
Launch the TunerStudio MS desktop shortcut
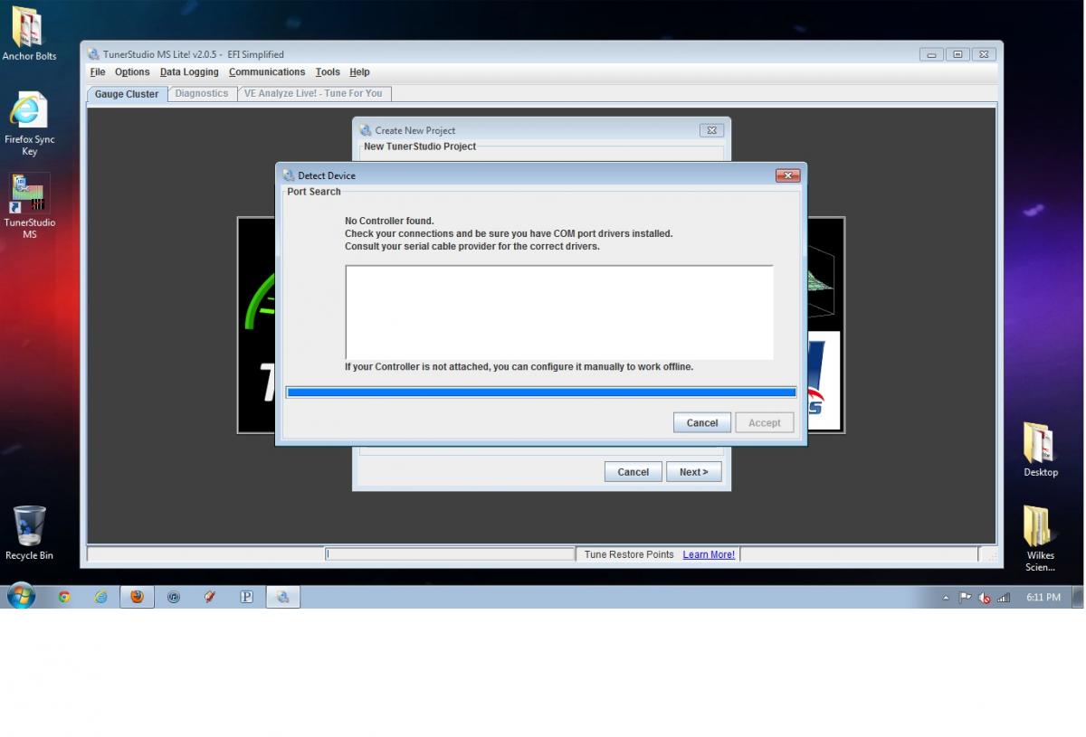tap(29, 206)
